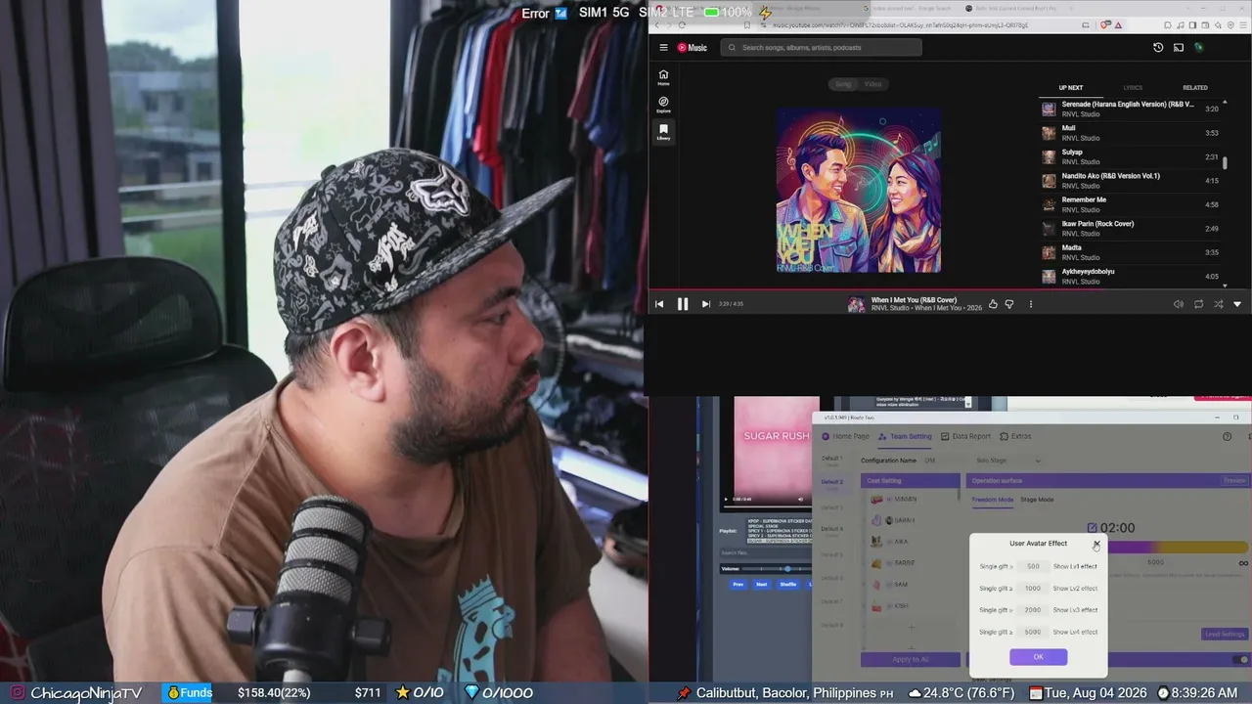Click the queue scrollbar thumb
The image size is (1252, 704).
[x=1225, y=163]
